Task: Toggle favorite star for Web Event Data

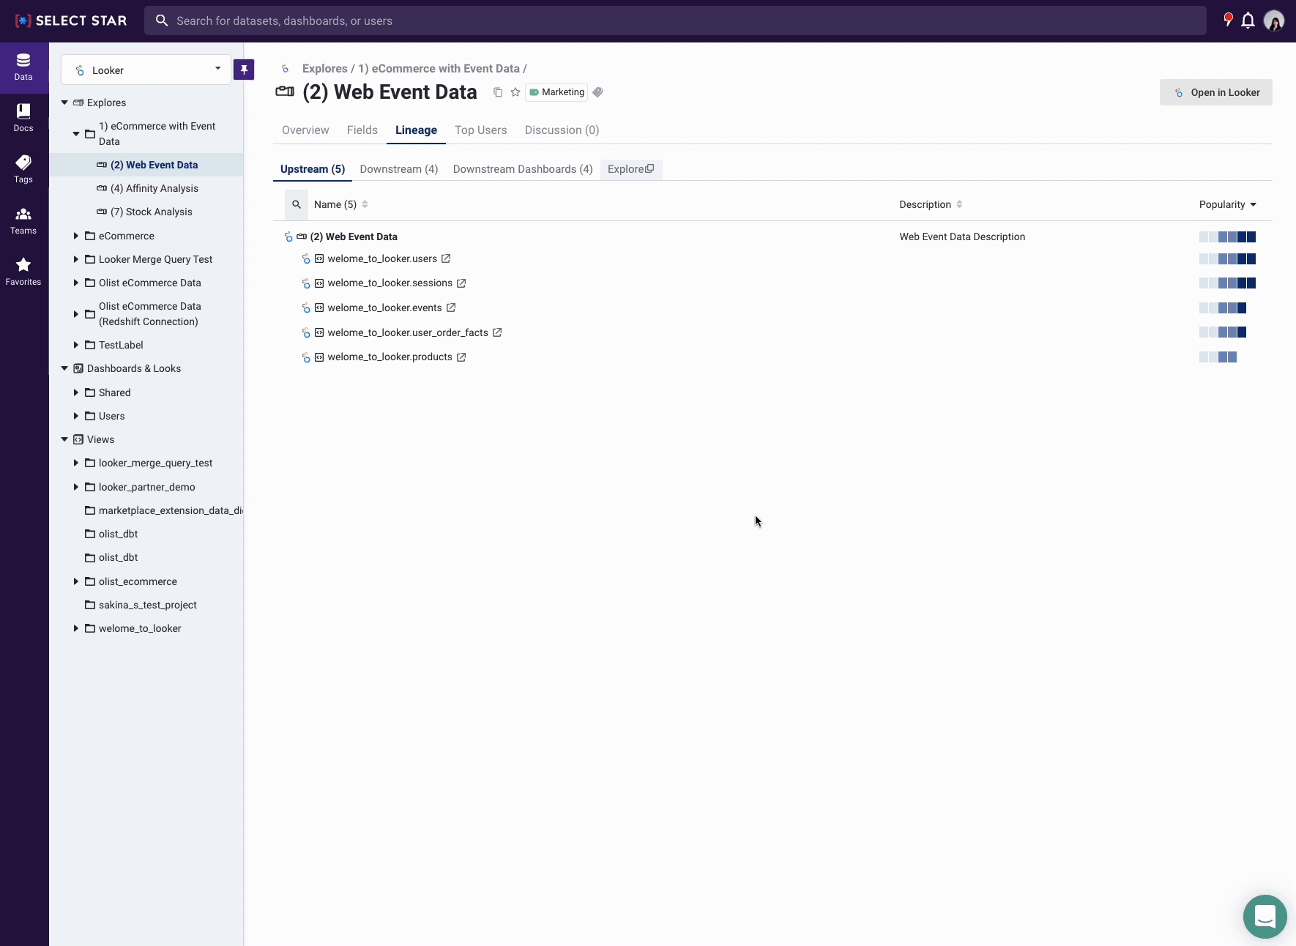Action: pos(515,92)
